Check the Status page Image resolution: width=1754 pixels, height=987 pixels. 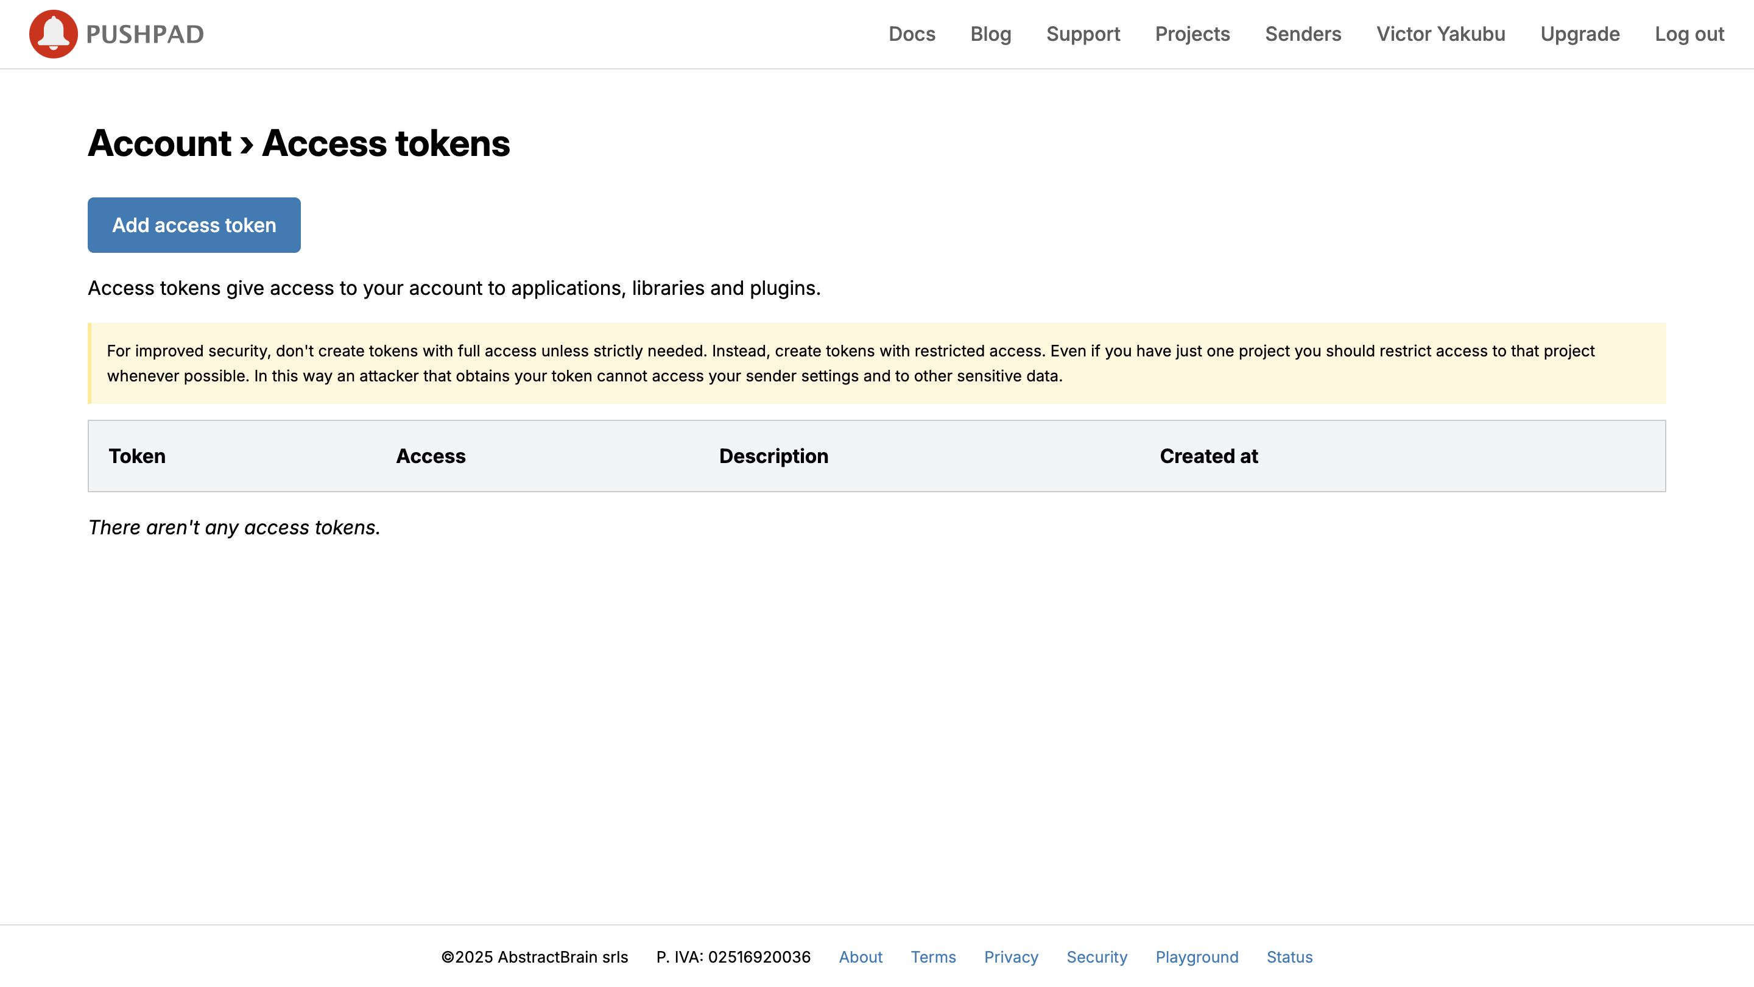(x=1289, y=957)
